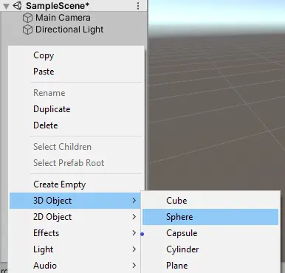Expand the Effects submenu arrow
This screenshot has width=285, height=273.
coord(134,233)
